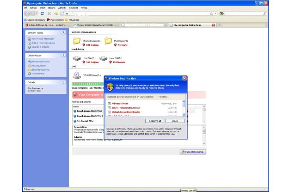
Task: Click the red X icon in warning banner
Action: click(75, 94)
